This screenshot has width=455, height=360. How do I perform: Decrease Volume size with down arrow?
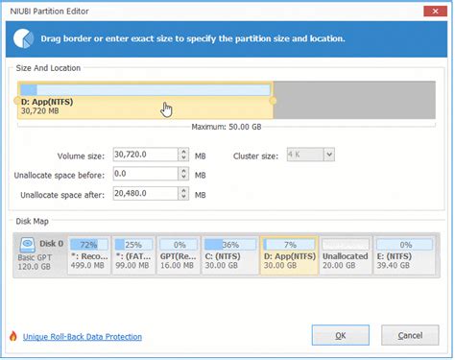tap(183, 157)
